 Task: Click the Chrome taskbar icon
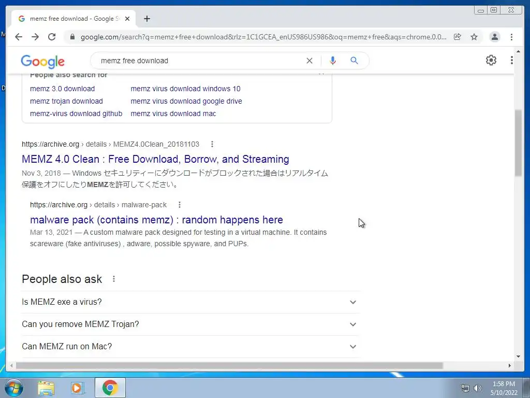tap(110, 388)
